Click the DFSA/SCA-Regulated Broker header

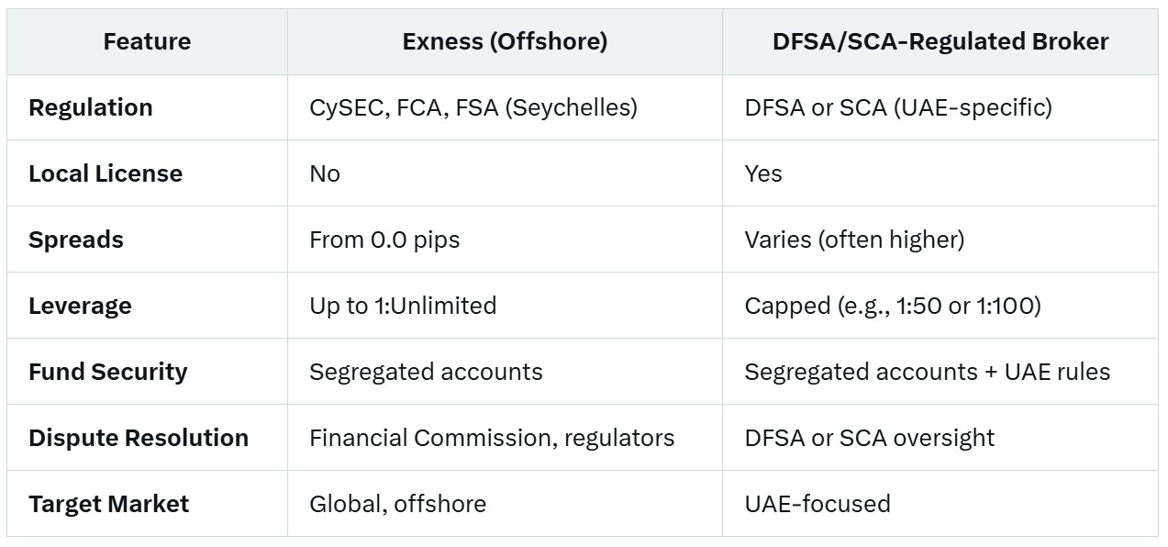940,42
